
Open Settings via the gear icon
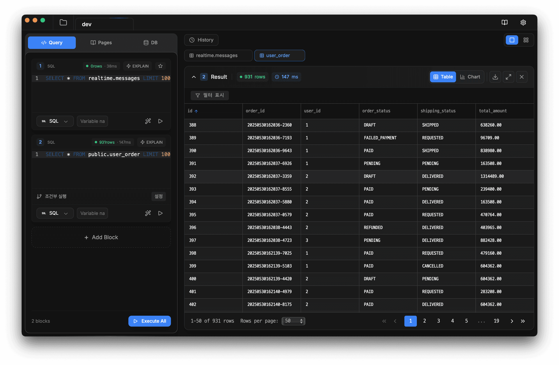coord(523,22)
